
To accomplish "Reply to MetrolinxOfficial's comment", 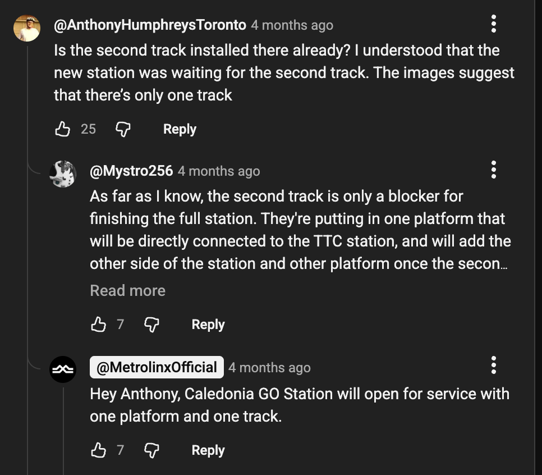I will (208, 450).
